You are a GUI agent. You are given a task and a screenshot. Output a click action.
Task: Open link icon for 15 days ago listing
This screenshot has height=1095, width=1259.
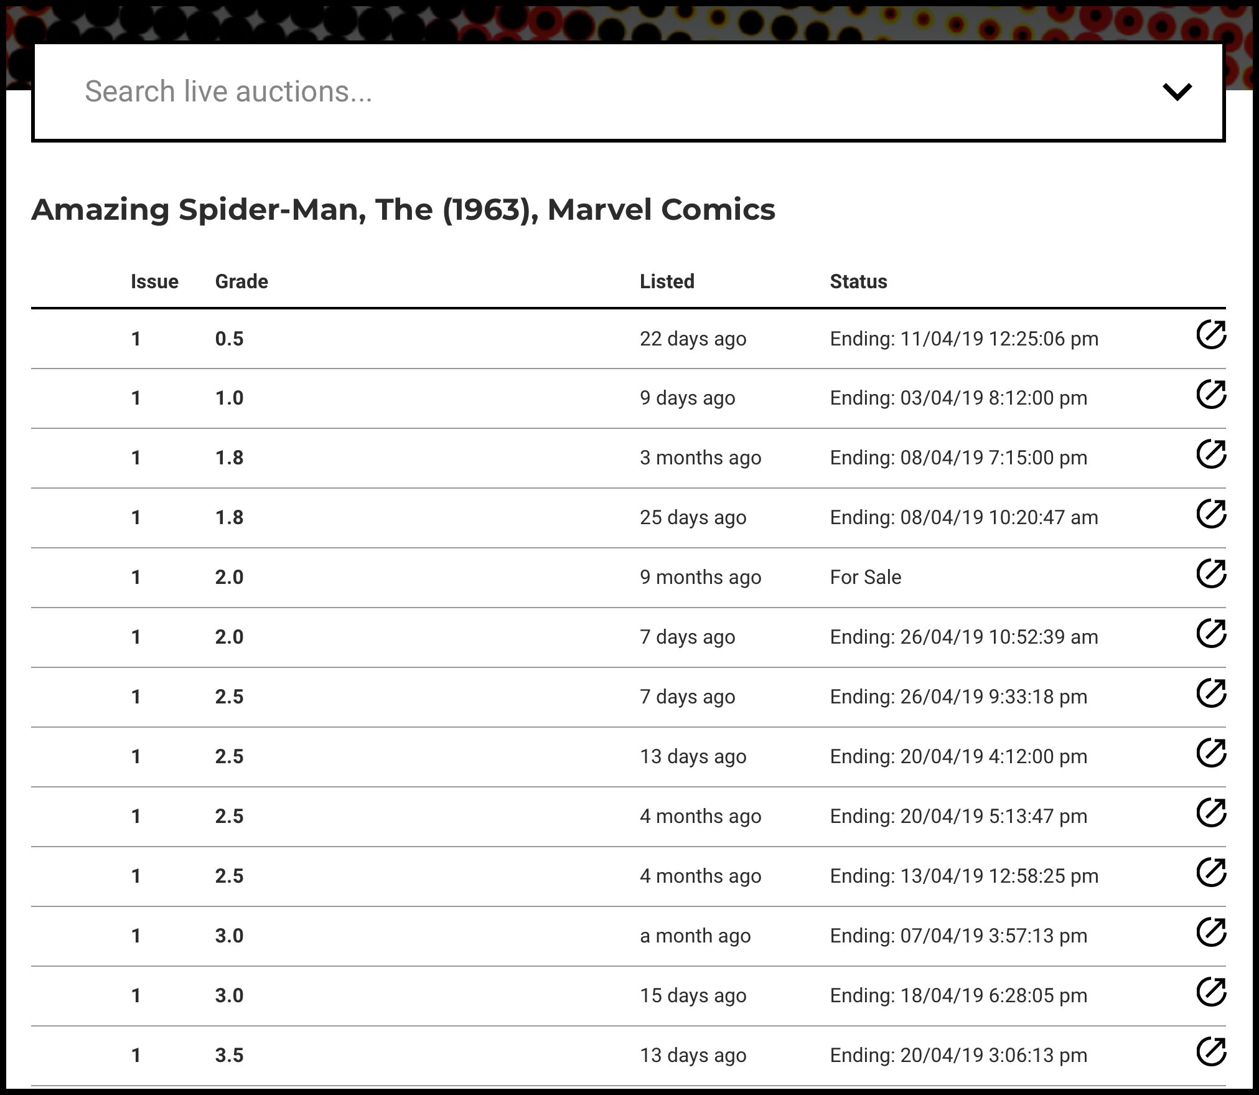(1211, 992)
